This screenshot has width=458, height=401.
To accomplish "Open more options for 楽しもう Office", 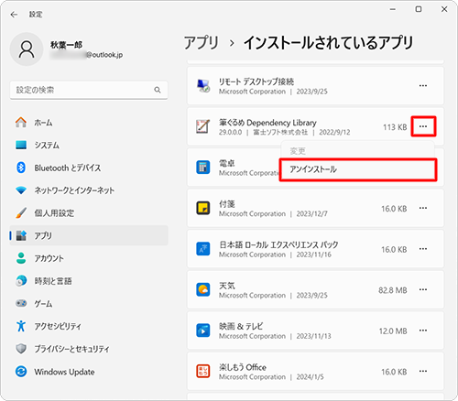I will pos(423,372).
